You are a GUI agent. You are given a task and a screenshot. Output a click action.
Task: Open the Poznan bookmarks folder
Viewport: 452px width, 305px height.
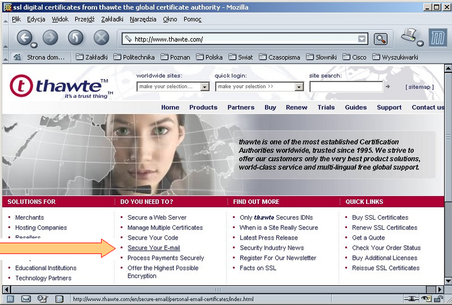(175, 57)
